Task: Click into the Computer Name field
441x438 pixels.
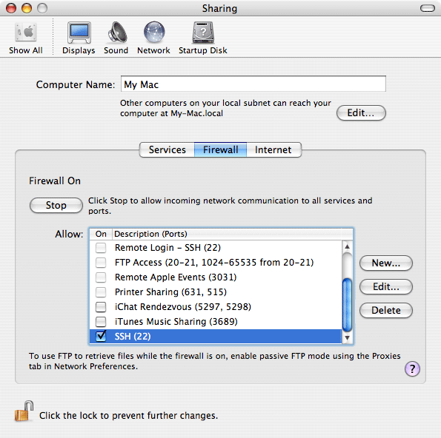Action: click(253, 84)
